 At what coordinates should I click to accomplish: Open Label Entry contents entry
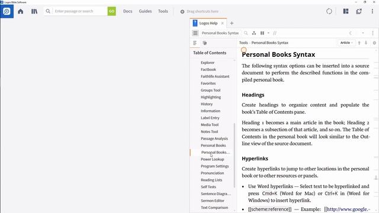tap(210, 118)
